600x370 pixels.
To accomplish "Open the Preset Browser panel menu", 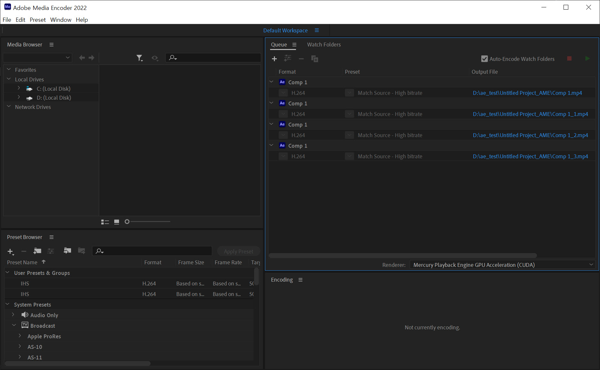I will click(x=52, y=237).
